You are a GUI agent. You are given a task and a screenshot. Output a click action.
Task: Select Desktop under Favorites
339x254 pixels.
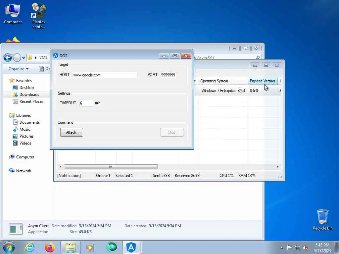[x=26, y=87]
